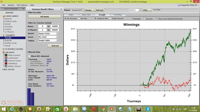
Task: Enable the Bonuses checkbox
Action: 144,19
